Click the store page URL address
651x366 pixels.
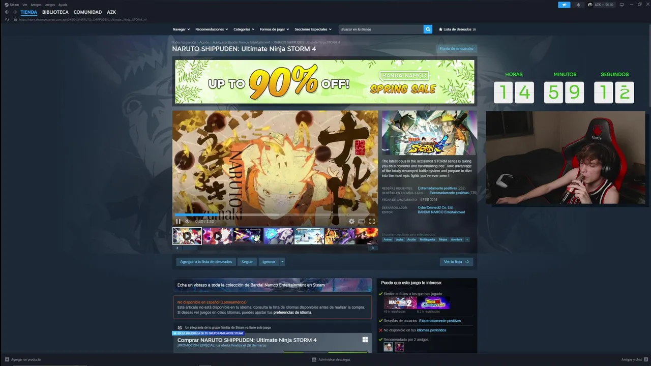pos(82,19)
